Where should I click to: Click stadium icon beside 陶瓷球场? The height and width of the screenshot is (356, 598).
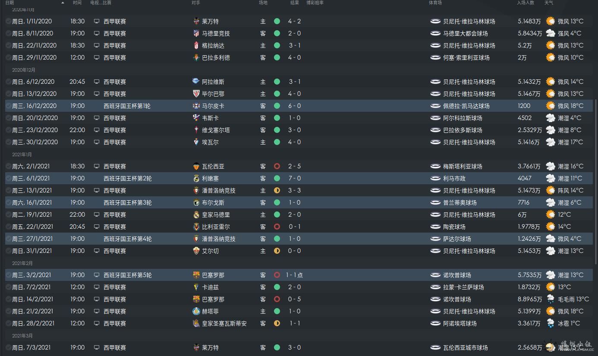[435, 227]
